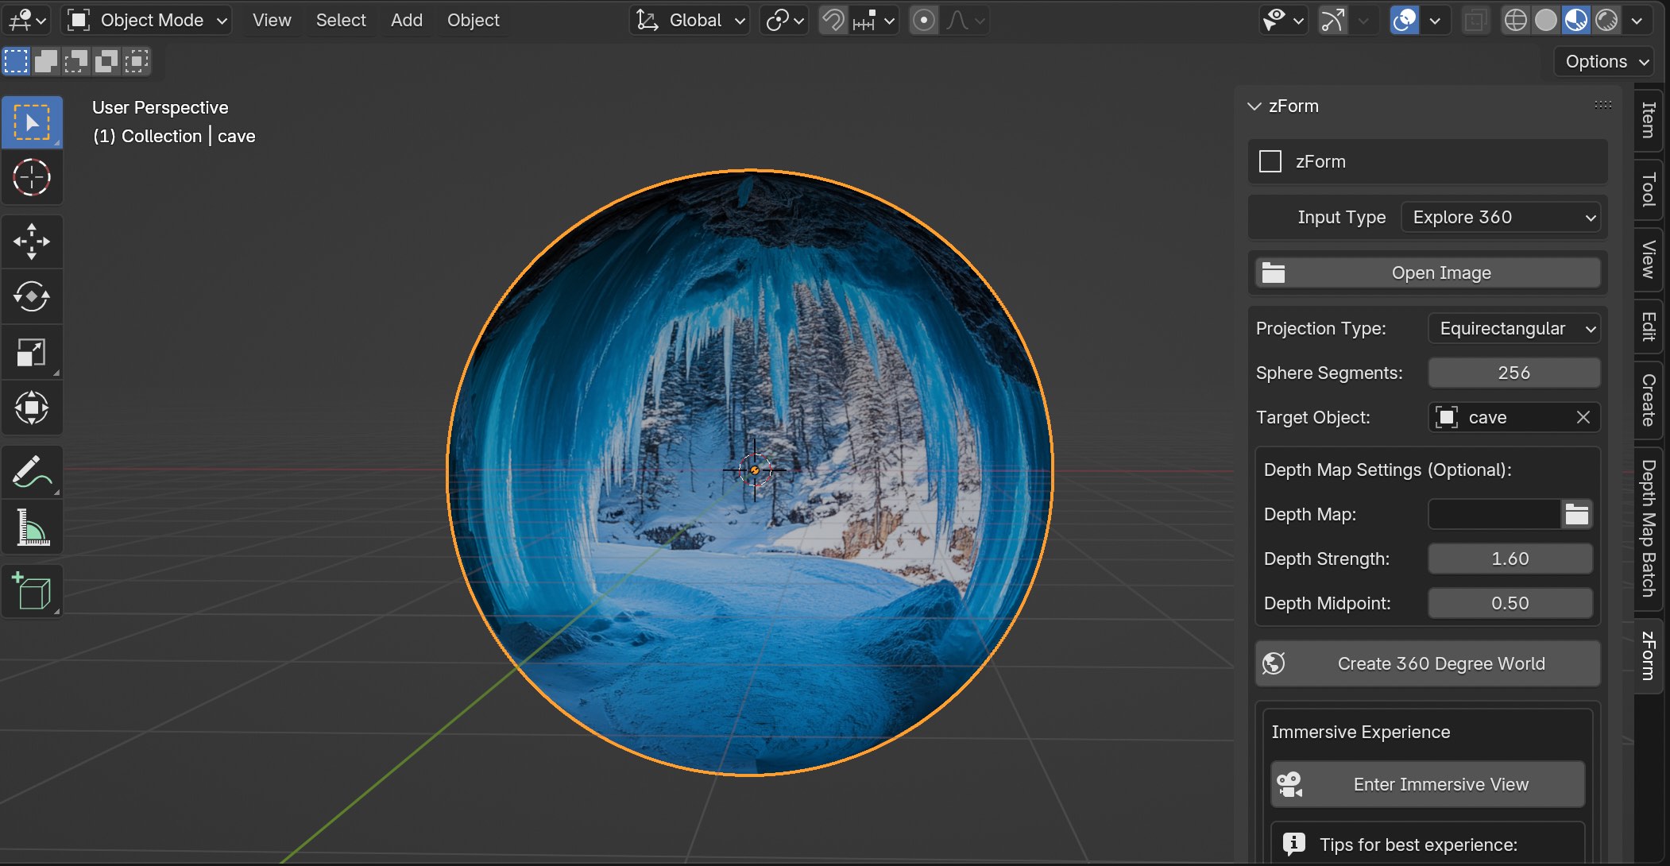Adjust the Depth Midpoint 0.50 slider
This screenshot has width=1670, height=866.
click(x=1510, y=603)
